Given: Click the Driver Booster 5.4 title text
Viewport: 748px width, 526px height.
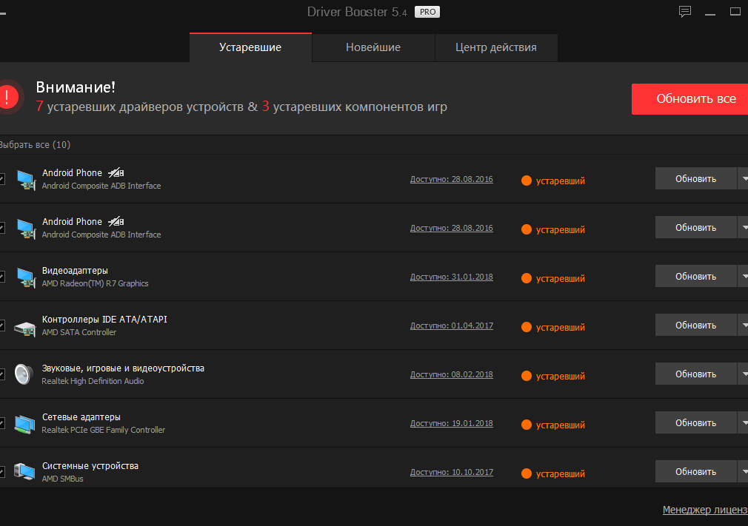Looking at the screenshot, I should (357, 12).
